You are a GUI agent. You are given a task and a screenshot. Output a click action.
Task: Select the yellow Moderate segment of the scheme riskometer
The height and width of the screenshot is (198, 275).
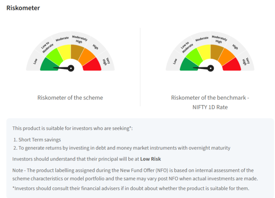pyautogui.click(x=64, y=51)
